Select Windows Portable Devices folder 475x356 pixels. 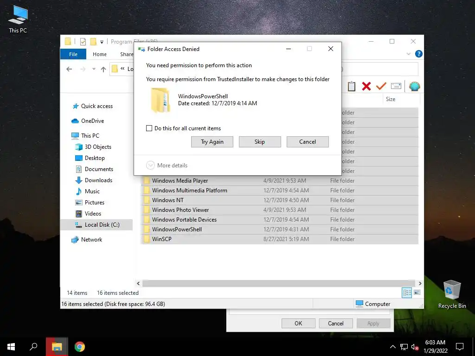(x=280, y=219)
